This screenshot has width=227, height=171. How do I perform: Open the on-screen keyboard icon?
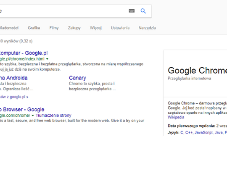132,11
